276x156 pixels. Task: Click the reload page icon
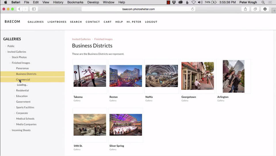(x=192, y=9)
